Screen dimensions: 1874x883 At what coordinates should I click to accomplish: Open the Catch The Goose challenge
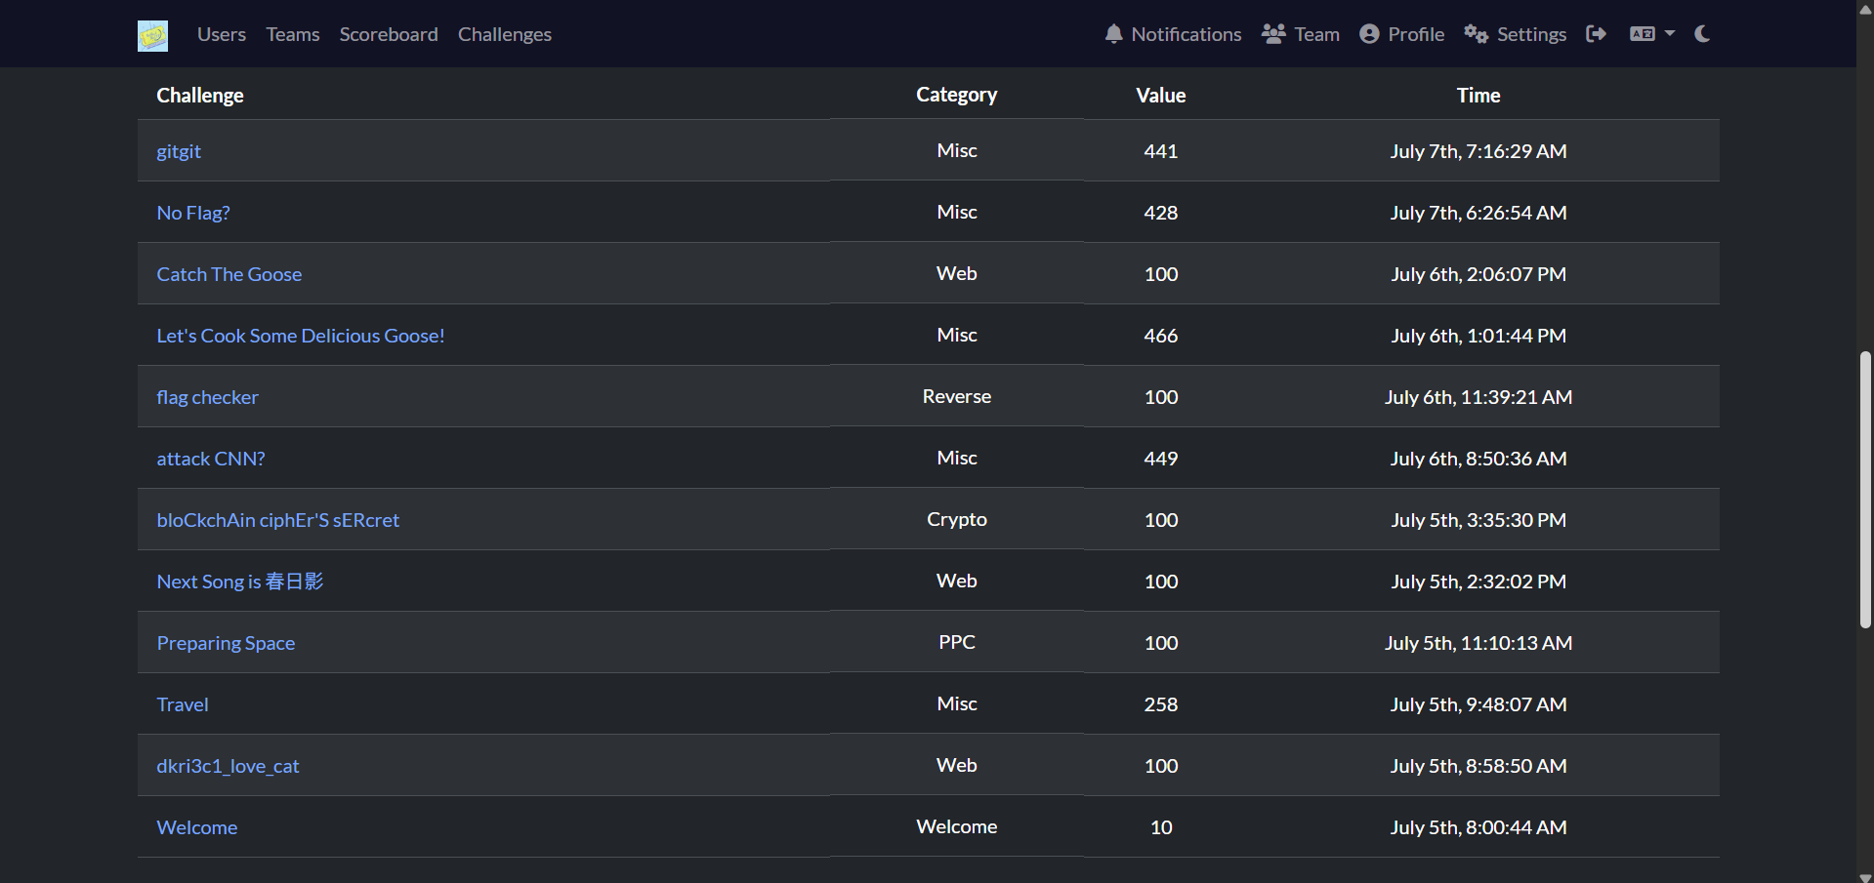pos(229,274)
